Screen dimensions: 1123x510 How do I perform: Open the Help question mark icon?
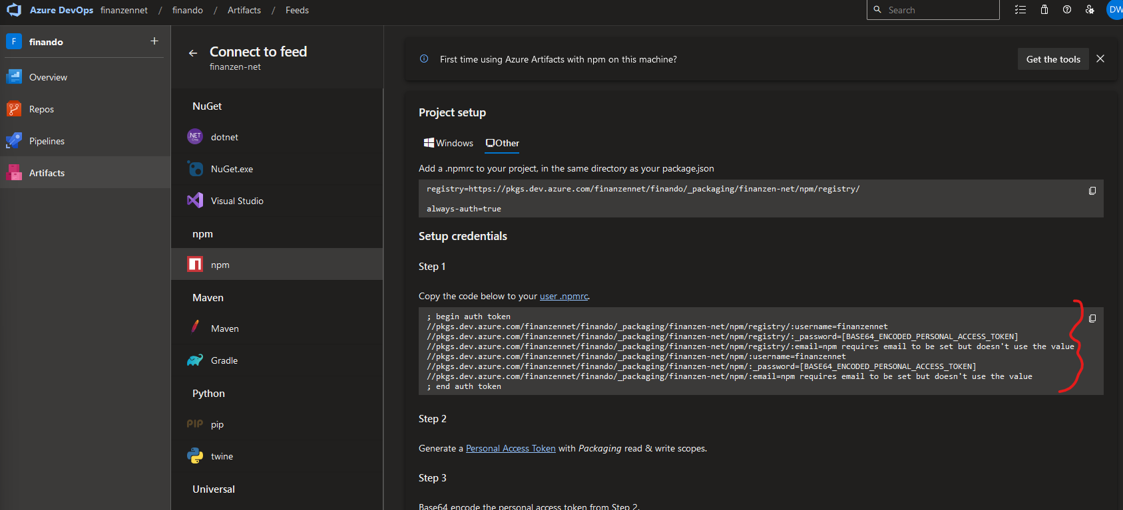point(1067,10)
